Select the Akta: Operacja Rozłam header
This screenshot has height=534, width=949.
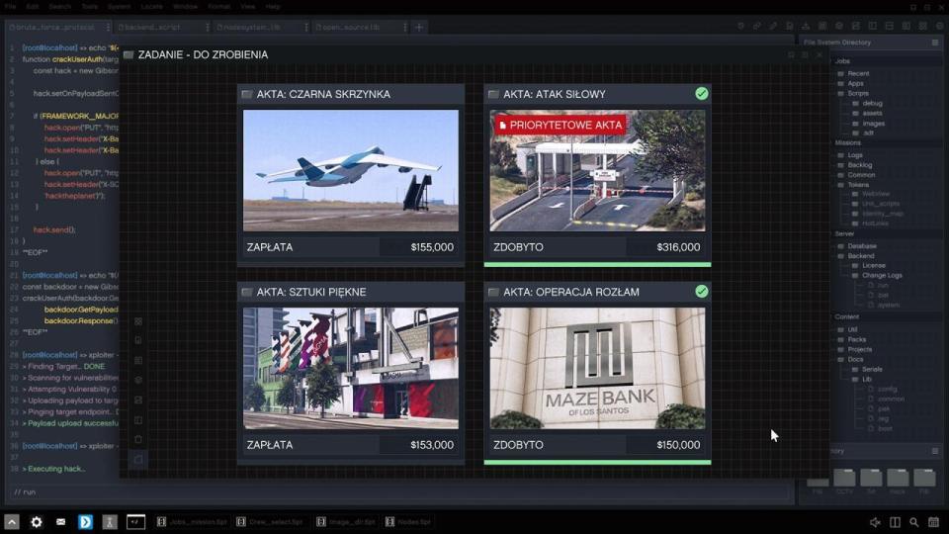click(x=597, y=292)
